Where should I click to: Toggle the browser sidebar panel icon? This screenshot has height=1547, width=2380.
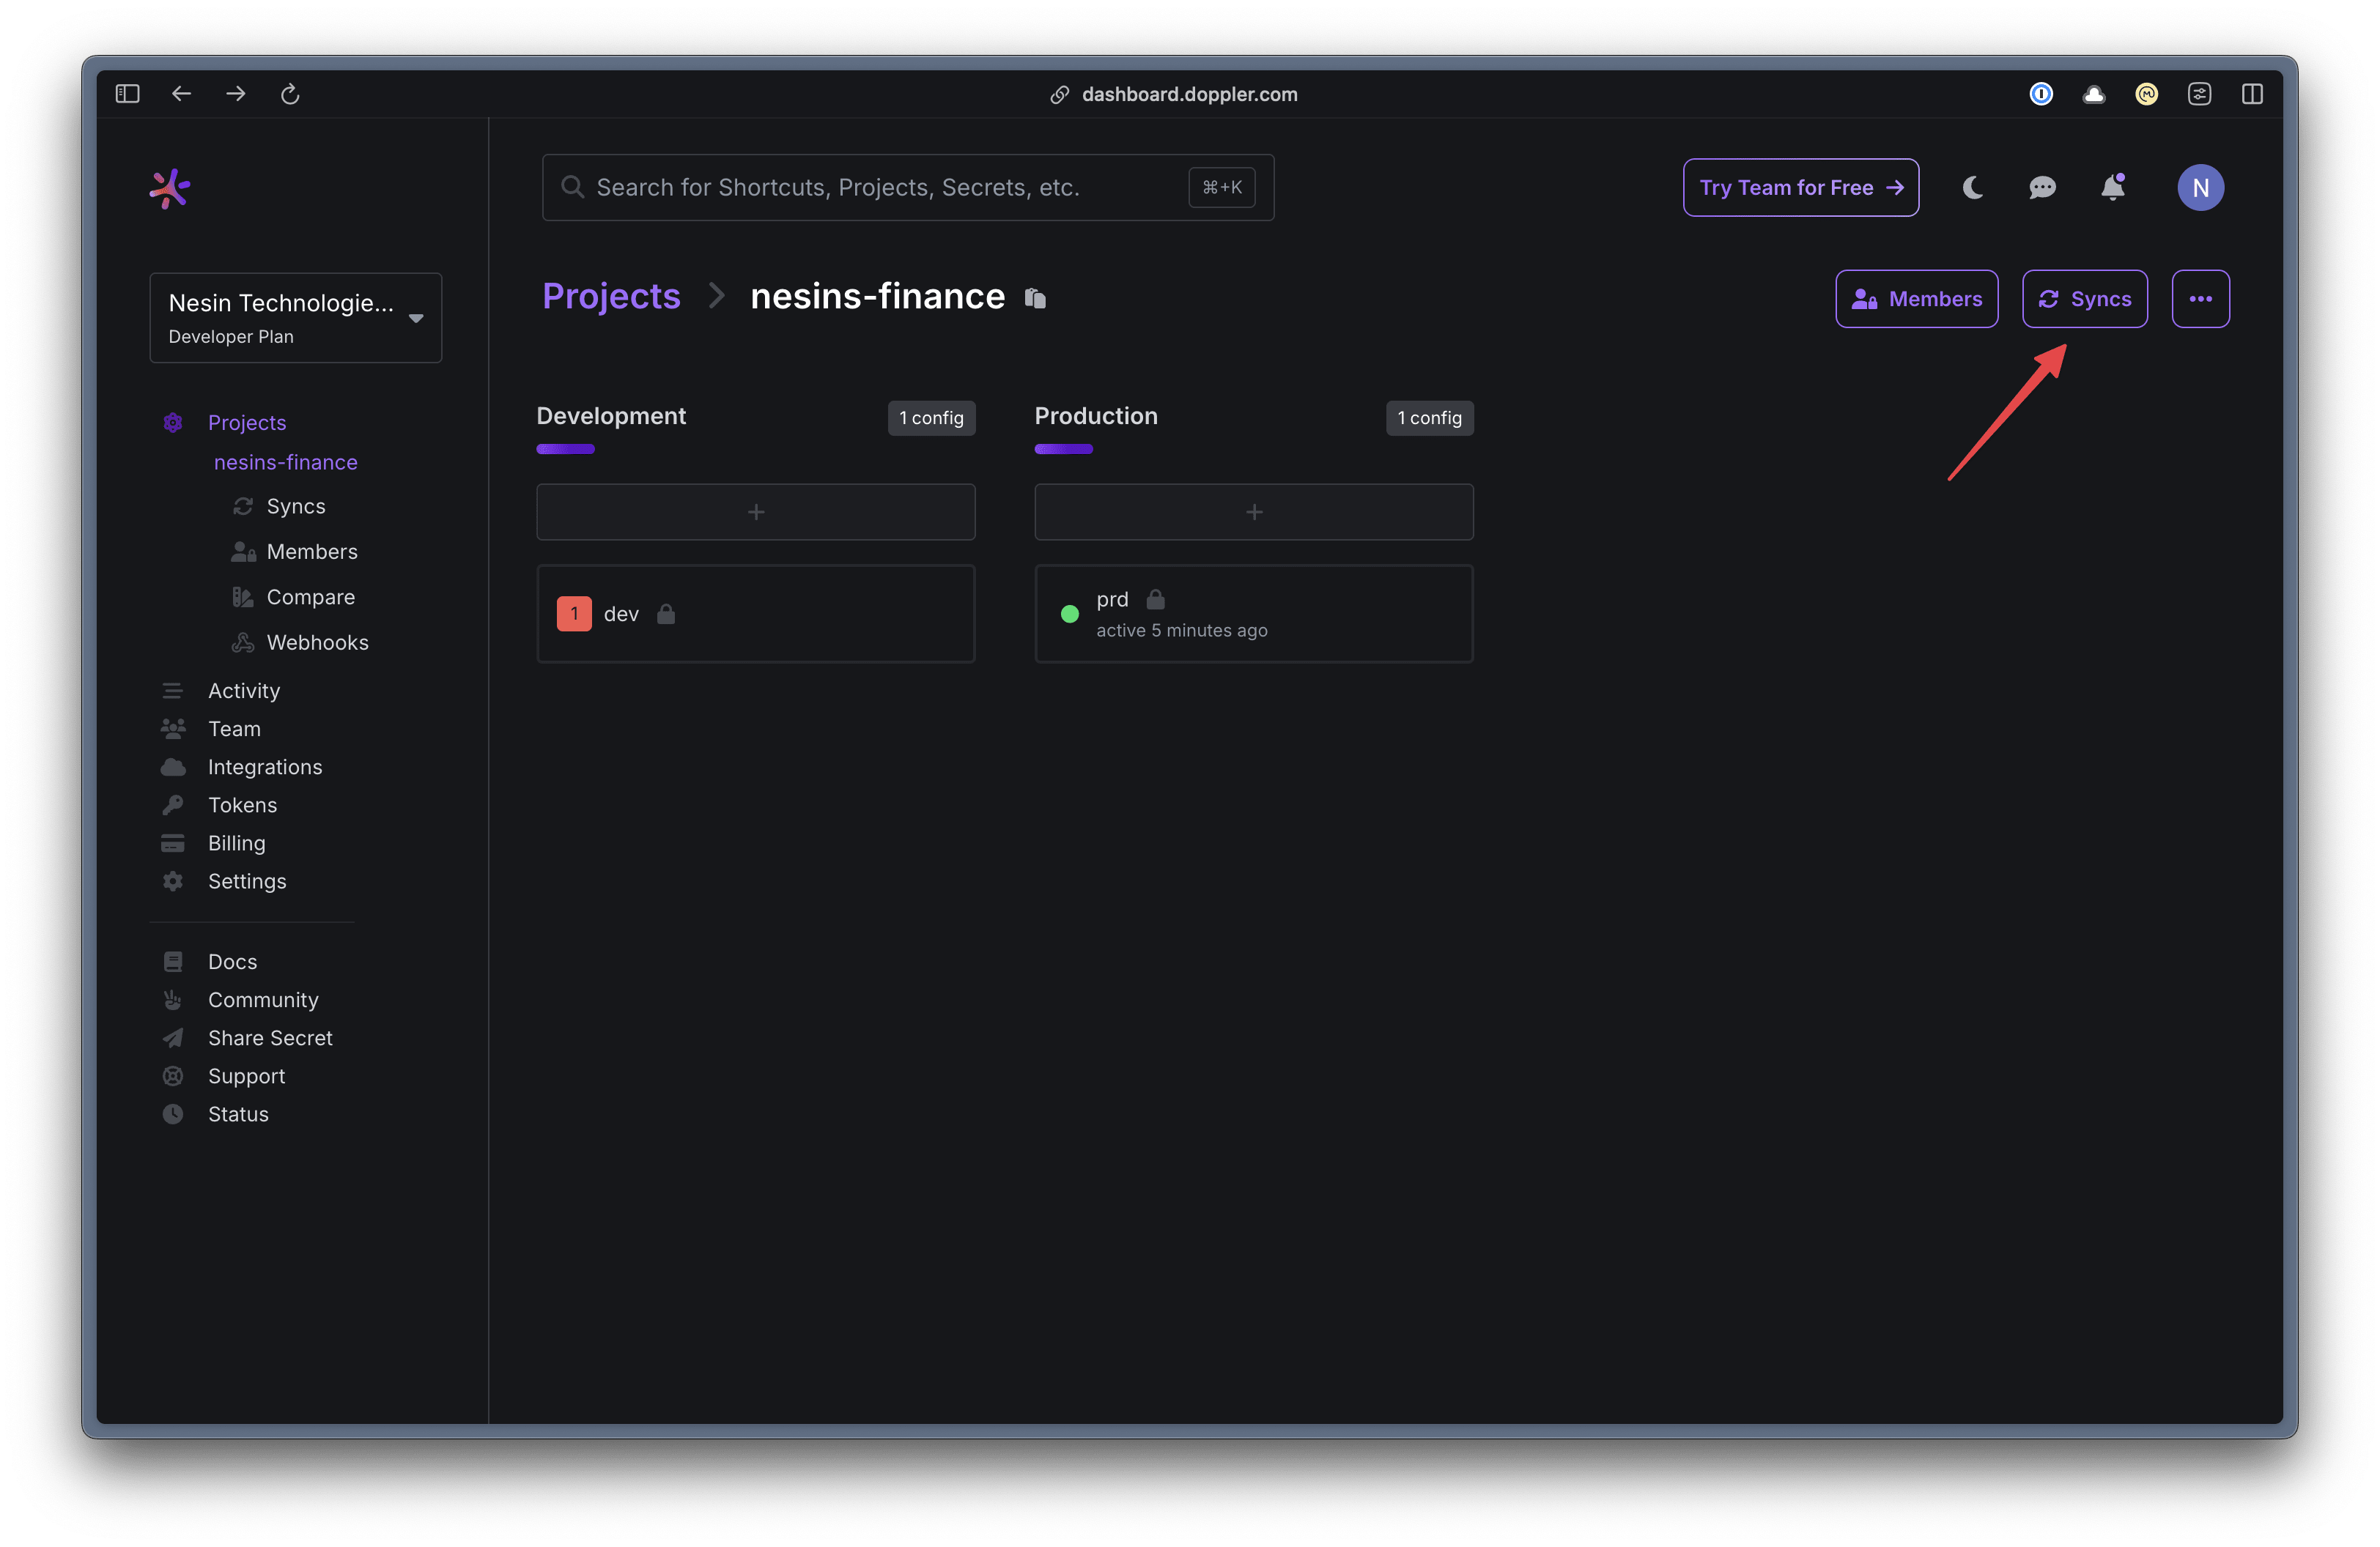pyautogui.click(x=127, y=94)
